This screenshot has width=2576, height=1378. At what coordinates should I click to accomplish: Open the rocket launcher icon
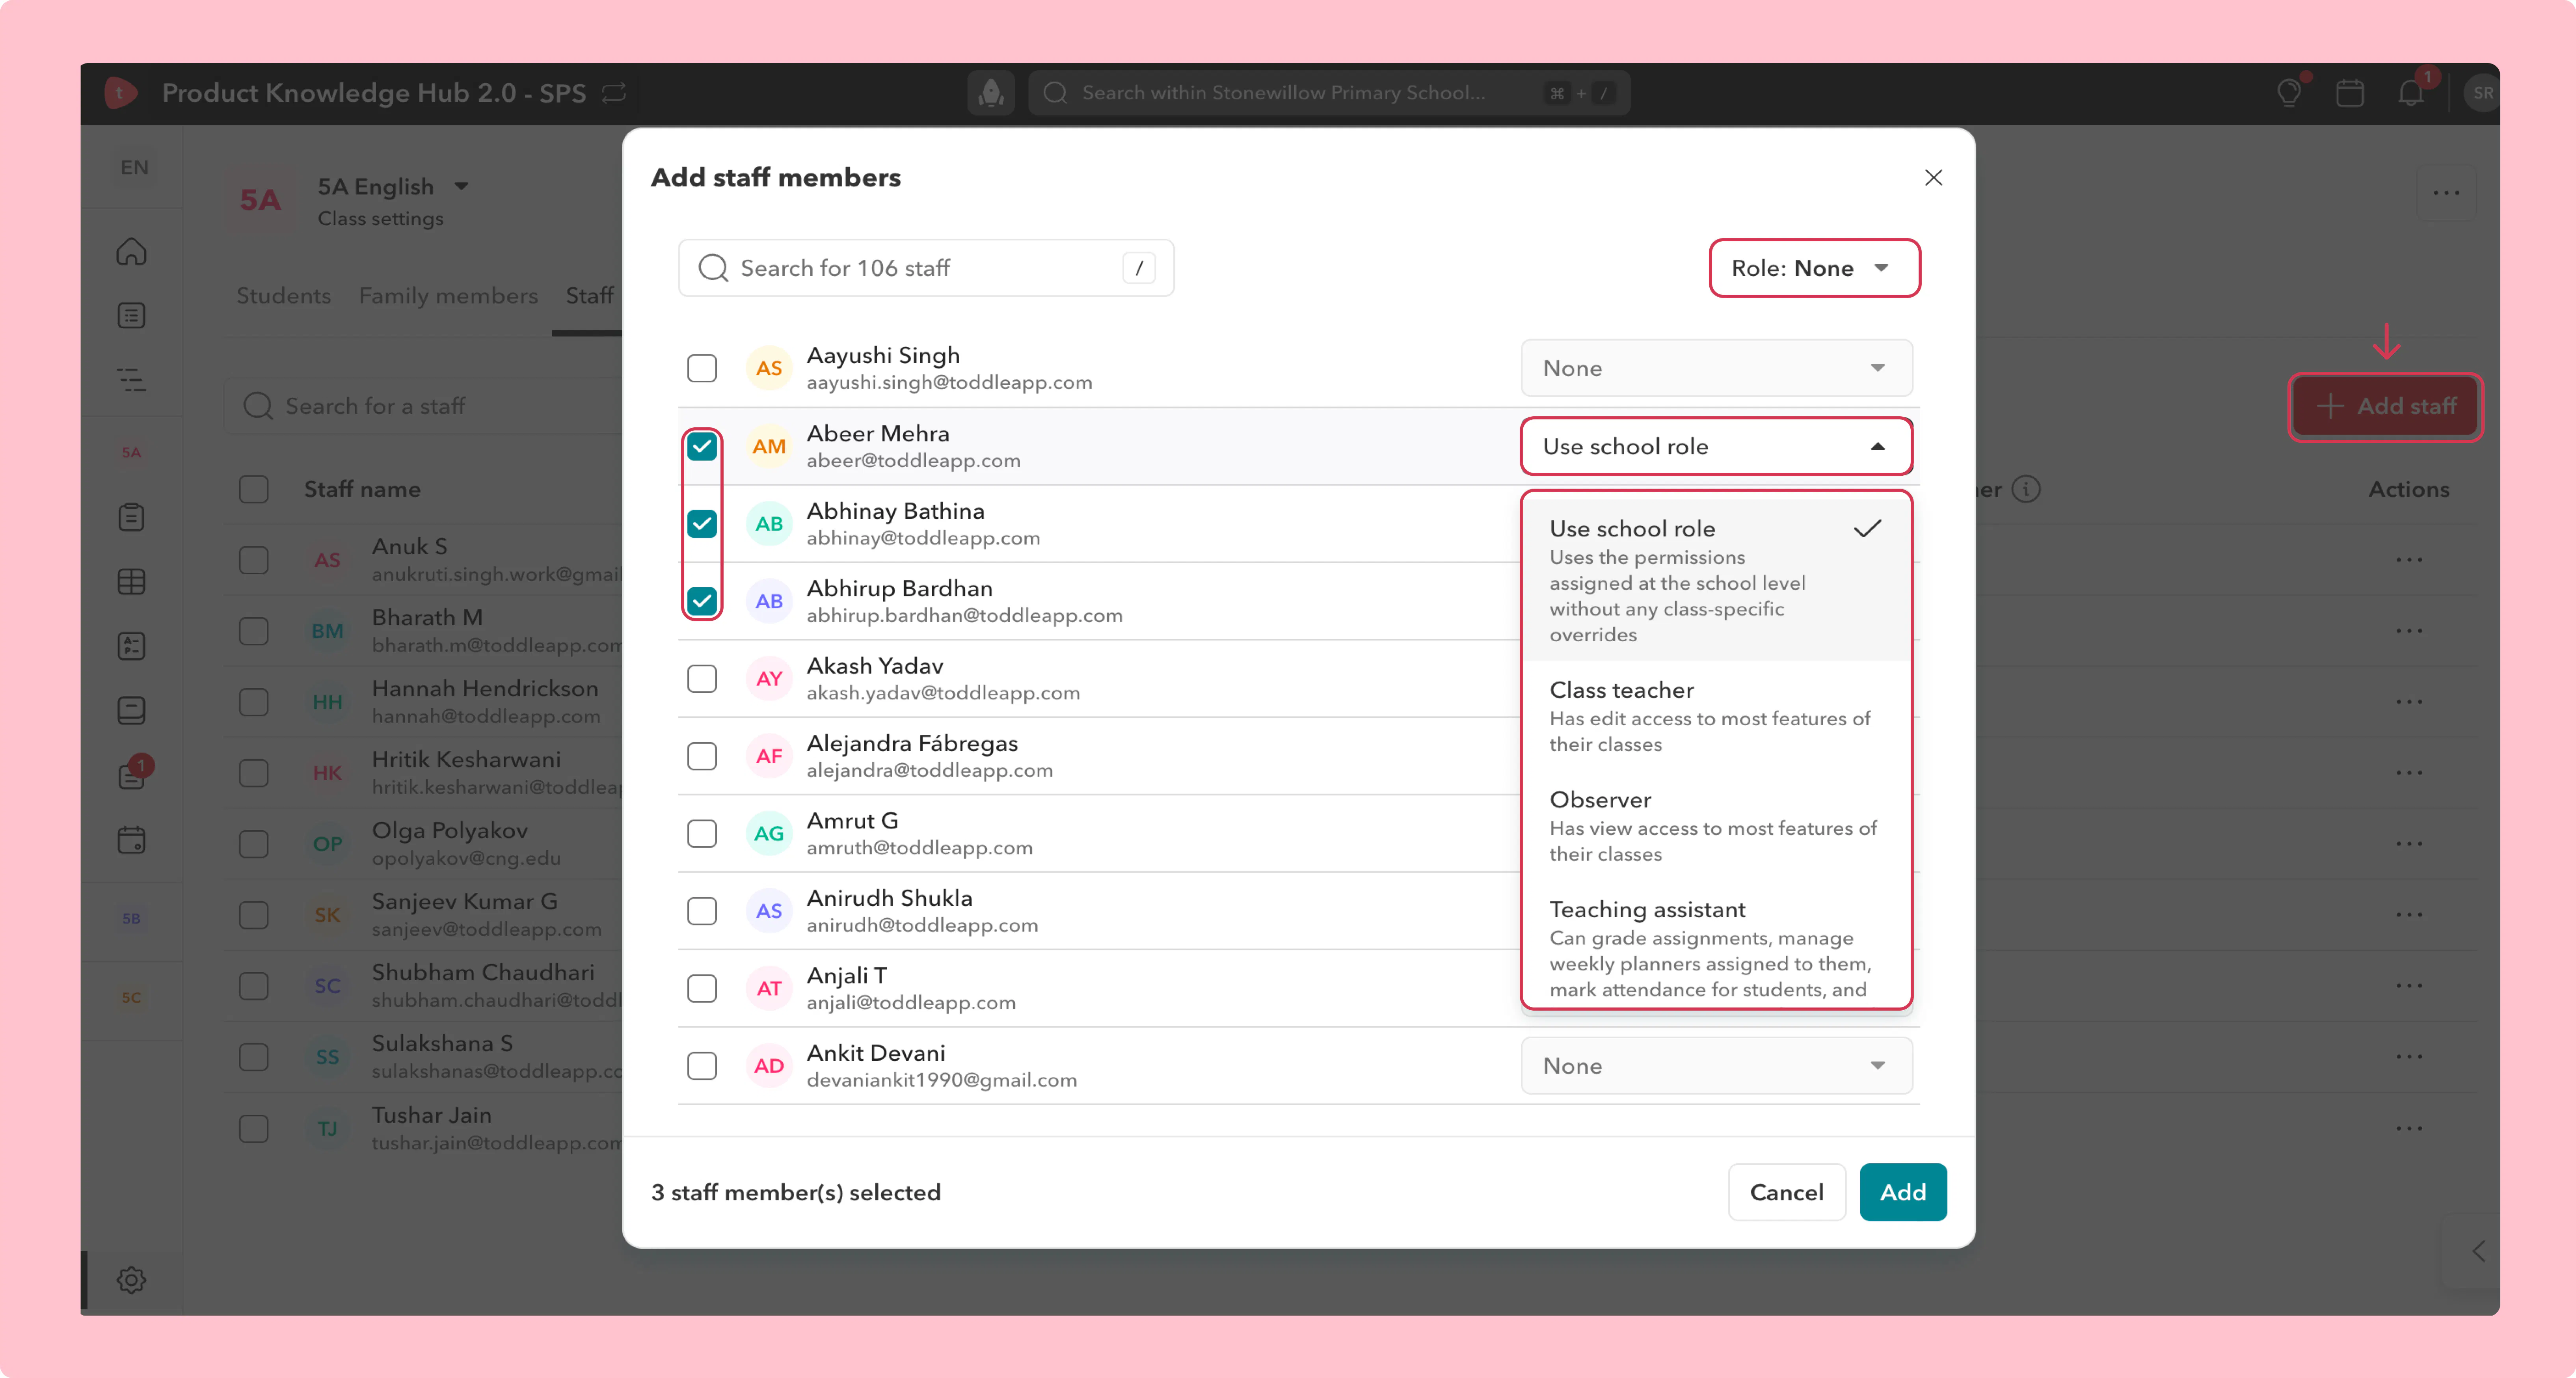tap(991, 93)
